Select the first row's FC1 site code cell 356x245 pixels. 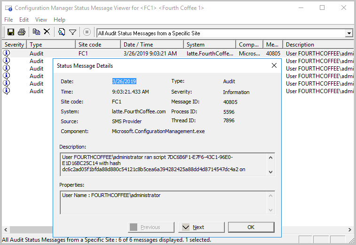coord(83,54)
